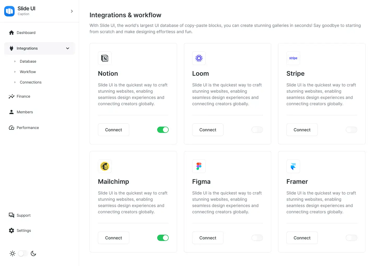The height and width of the screenshot is (266, 376).
Task: Collapse the Integrations menu chevron
Action: click(68, 48)
